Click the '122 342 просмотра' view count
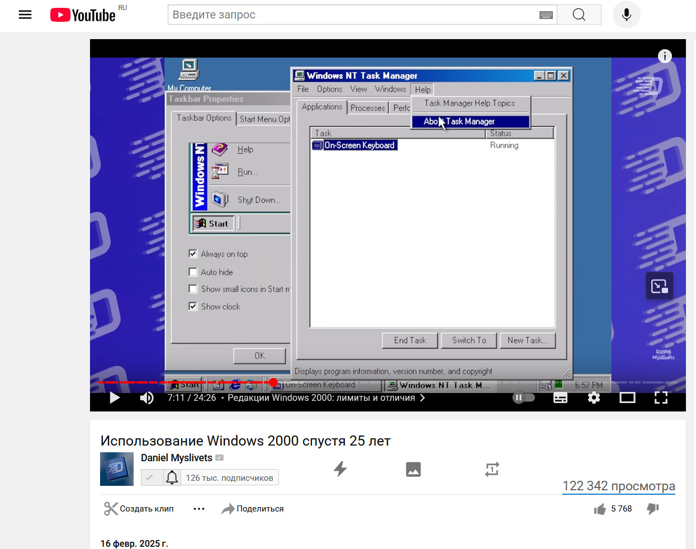696x549 pixels. (x=619, y=486)
